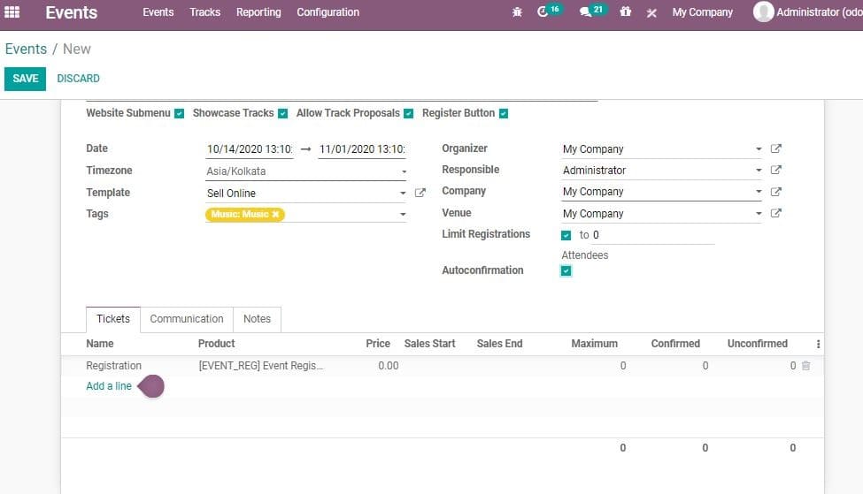Open conversations icon with 21 badge
The width and height of the screenshot is (863, 494).
click(592, 11)
